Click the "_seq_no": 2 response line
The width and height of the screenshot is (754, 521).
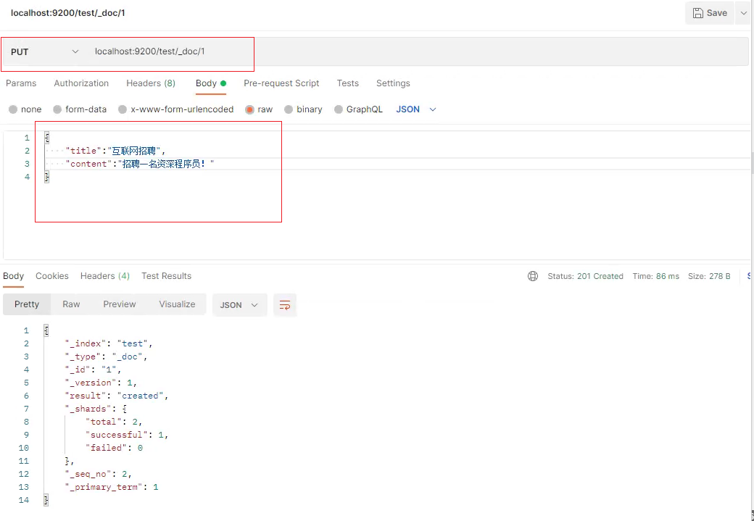pyautogui.click(x=99, y=474)
